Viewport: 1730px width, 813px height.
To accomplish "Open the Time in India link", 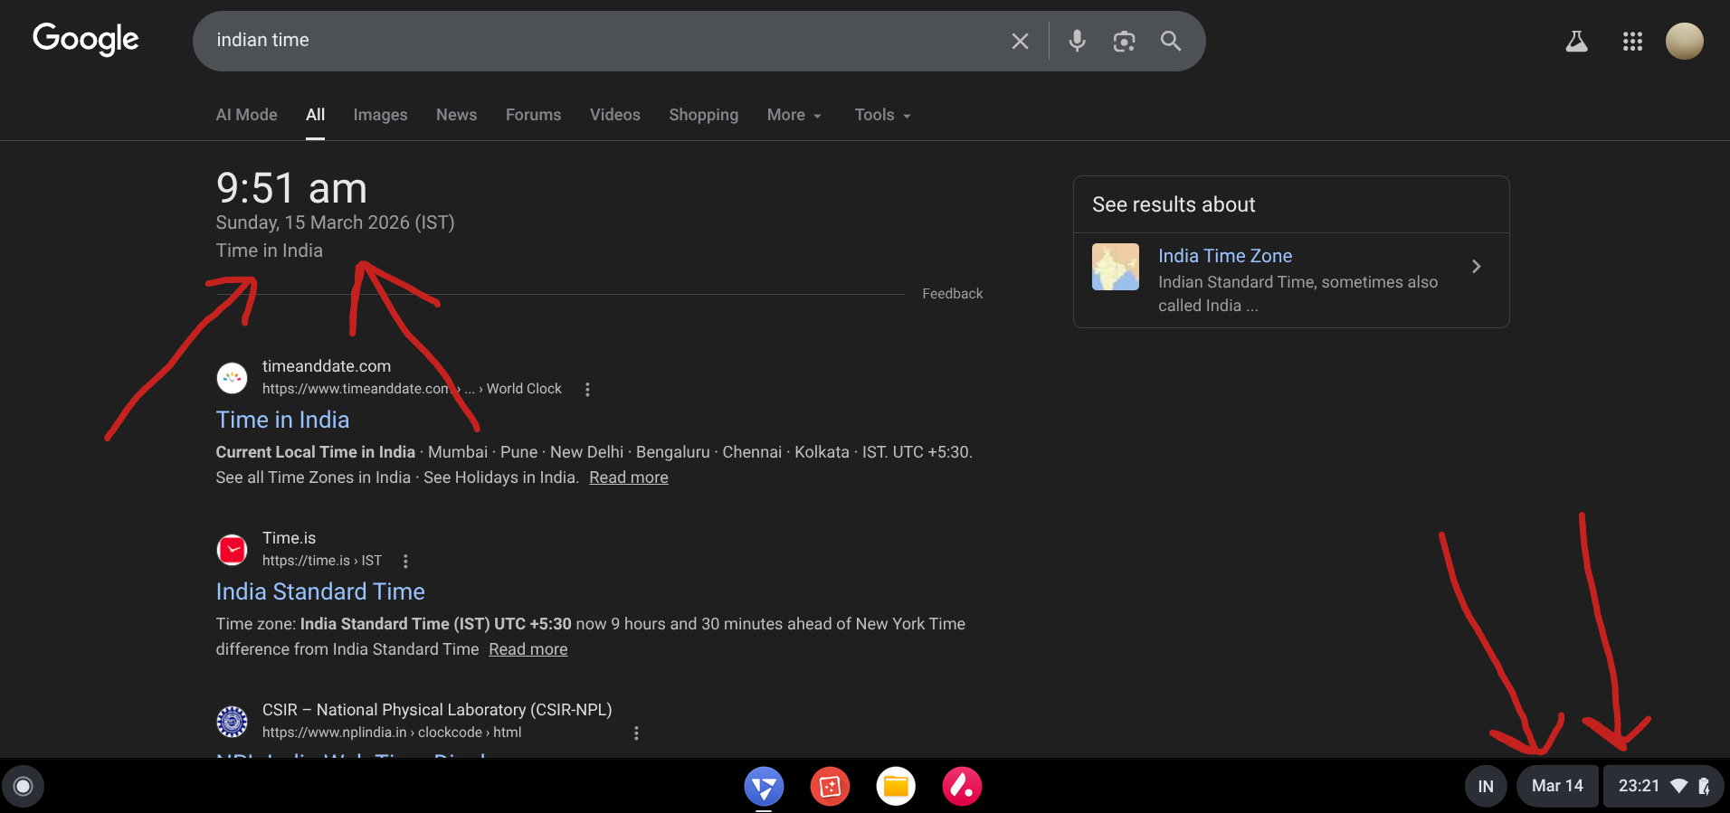I will 282,420.
